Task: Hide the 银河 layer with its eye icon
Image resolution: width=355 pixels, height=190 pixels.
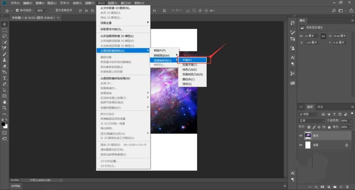Action: [x=301, y=135]
